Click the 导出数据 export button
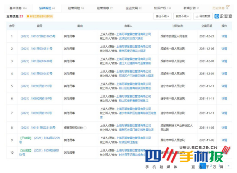This screenshot has width=237, height=173. coord(203,16)
